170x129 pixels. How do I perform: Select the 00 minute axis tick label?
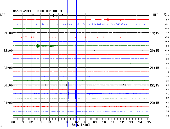click(x=13, y=122)
